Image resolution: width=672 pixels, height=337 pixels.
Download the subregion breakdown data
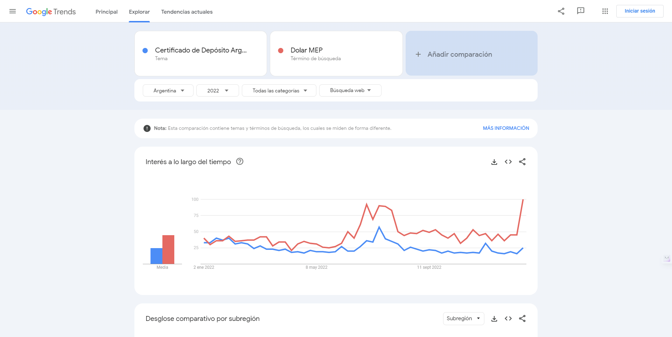(494, 318)
